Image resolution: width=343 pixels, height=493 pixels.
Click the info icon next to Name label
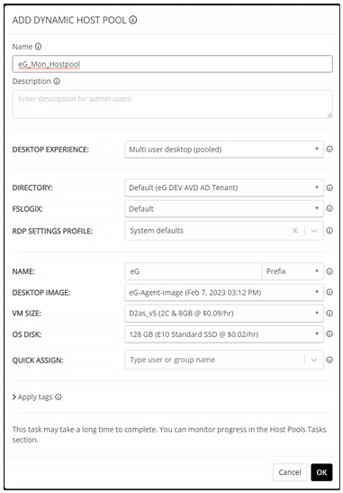coord(38,47)
